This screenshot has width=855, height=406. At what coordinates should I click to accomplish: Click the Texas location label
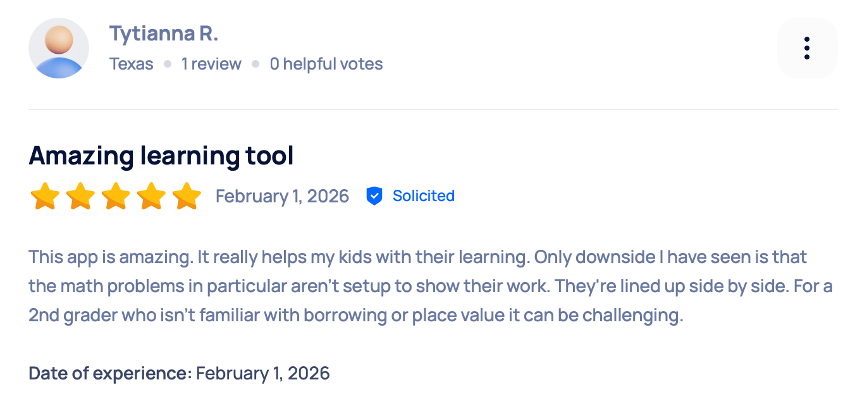coord(131,64)
